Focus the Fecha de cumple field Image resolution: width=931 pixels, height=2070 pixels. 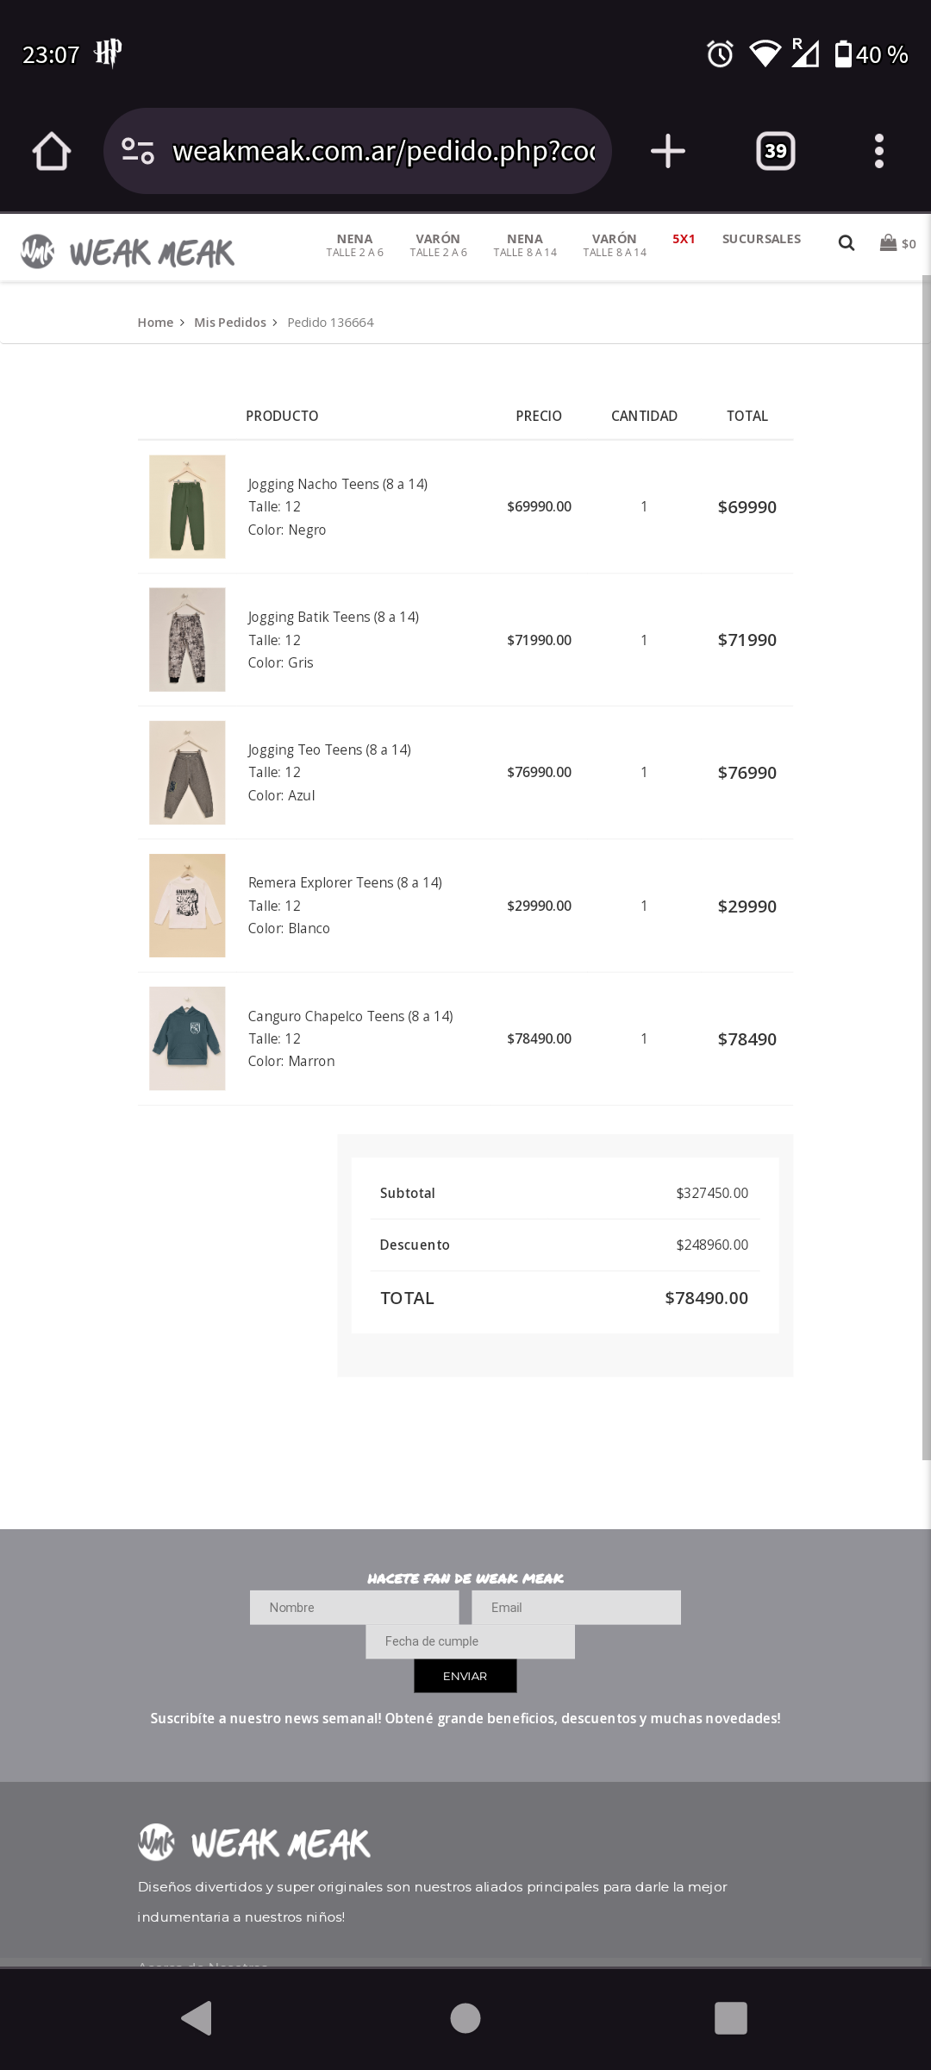(x=470, y=1641)
